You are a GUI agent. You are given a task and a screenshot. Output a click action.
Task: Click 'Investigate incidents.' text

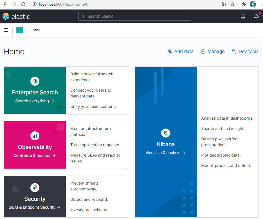point(90,210)
